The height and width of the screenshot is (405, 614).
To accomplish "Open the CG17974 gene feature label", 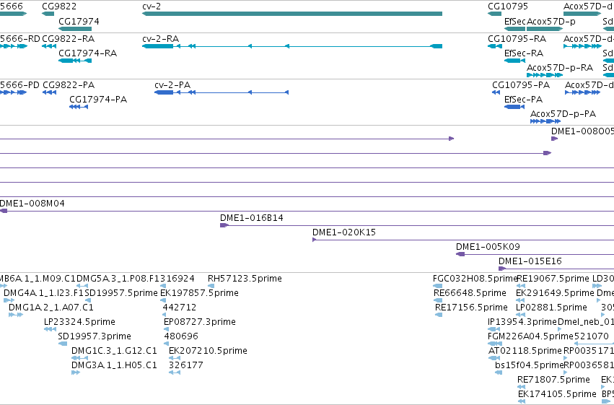I will [x=79, y=21].
